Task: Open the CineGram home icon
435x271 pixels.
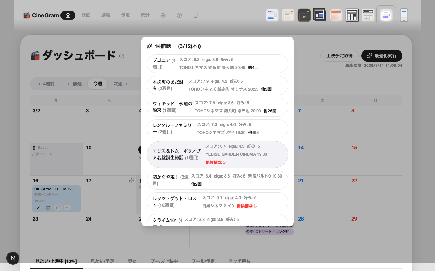Action: (68, 15)
